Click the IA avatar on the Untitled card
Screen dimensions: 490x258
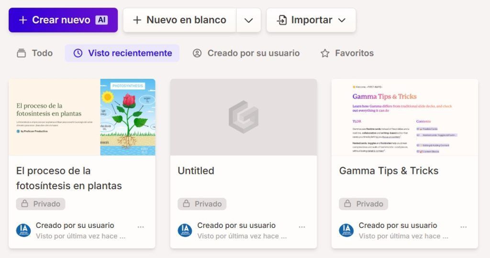pos(185,230)
